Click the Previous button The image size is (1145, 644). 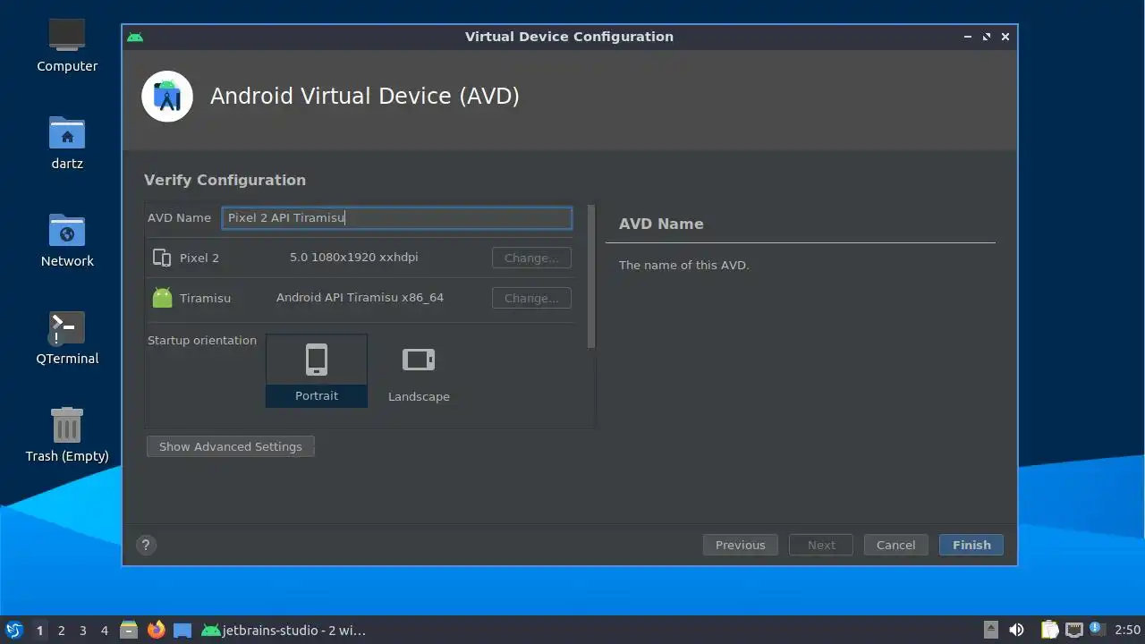(x=741, y=545)
